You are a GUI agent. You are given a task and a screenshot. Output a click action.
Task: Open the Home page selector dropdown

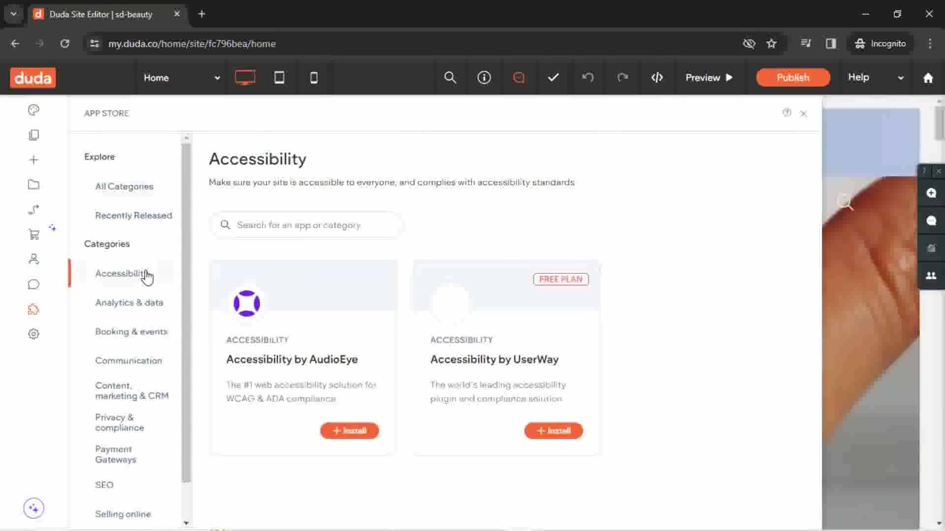click(x=182, y=78)
